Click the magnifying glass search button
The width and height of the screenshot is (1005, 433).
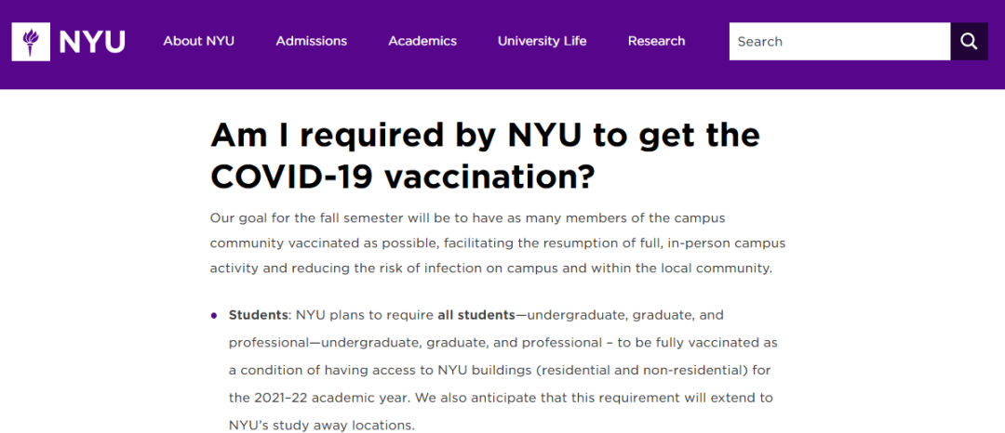coord(969,42)
